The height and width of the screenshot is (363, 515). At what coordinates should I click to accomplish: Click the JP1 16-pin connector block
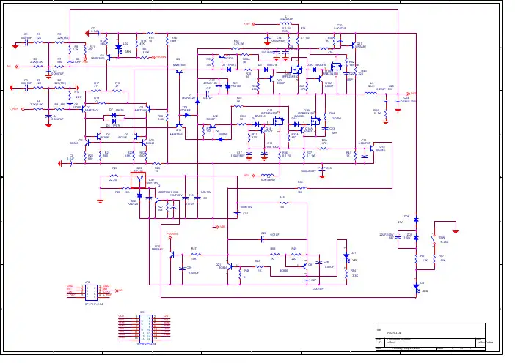(146, 329)
